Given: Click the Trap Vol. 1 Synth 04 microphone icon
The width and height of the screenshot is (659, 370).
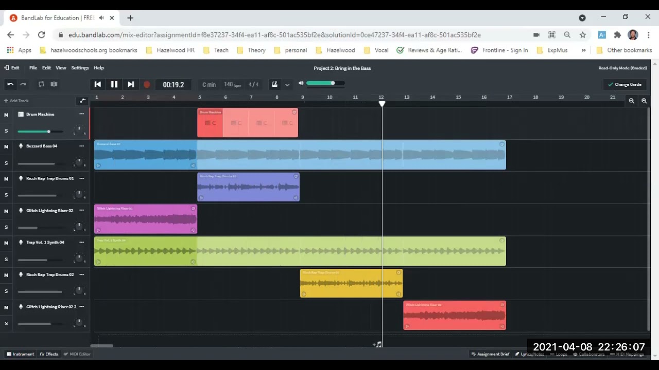Looking at the screenshot, I should [21, 243].
